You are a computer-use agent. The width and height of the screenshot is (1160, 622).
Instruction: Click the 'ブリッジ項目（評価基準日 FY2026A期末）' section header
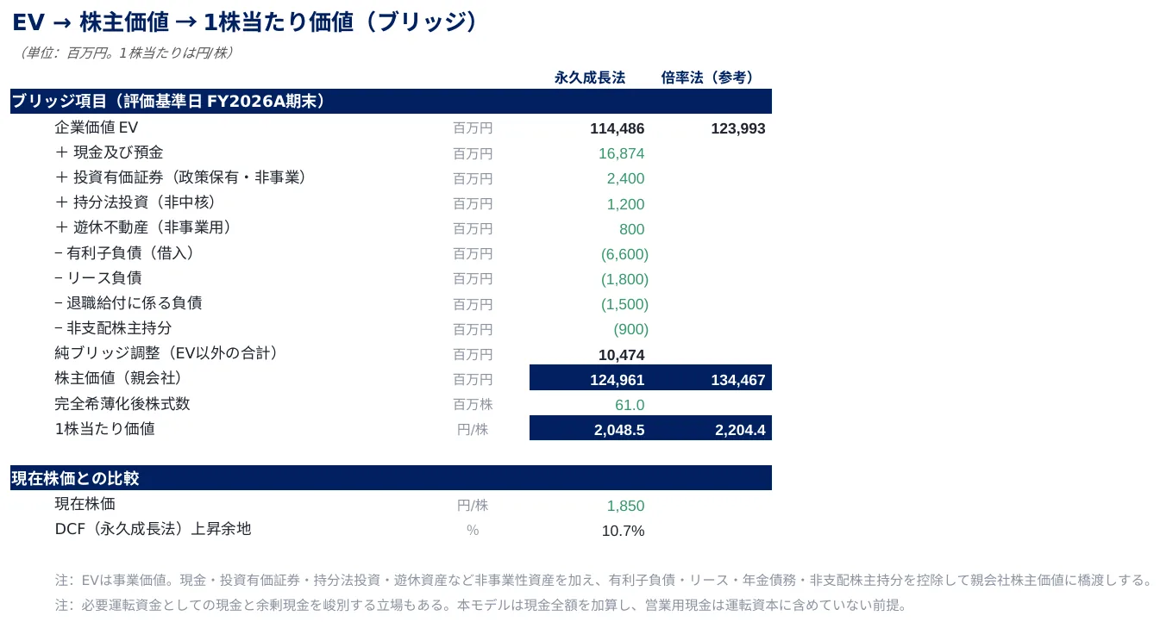[x=391, y=102]
